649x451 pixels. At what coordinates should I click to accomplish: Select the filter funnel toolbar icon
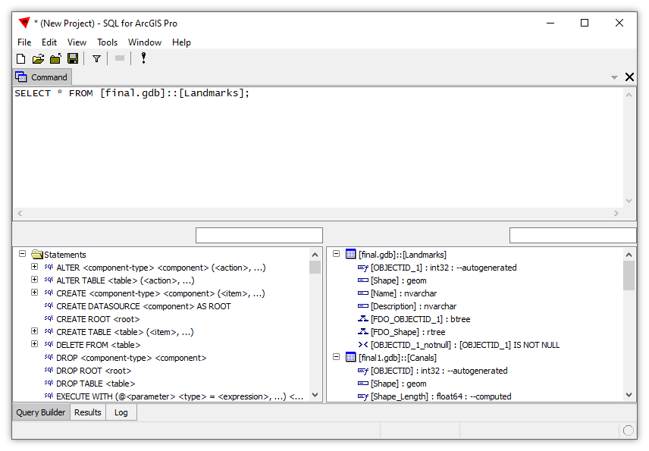coord(96,58)
